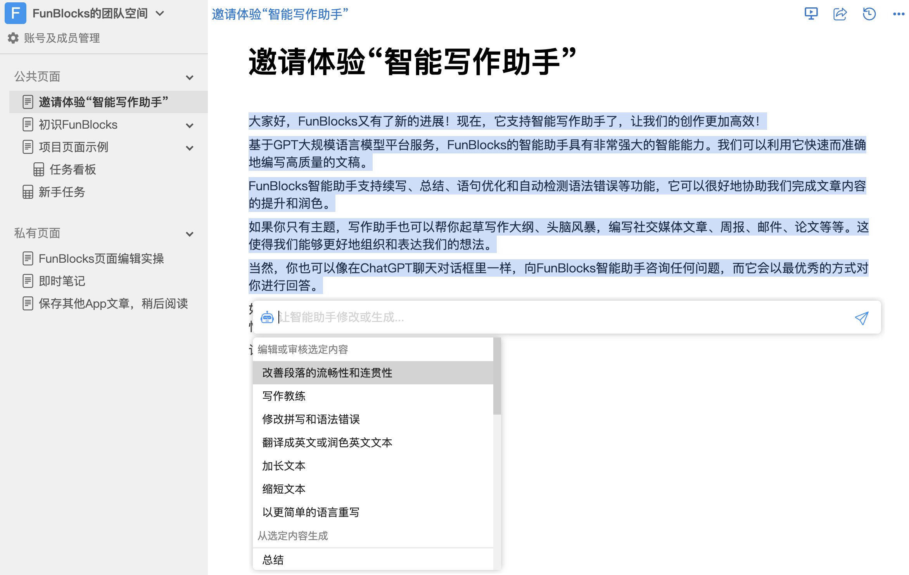Viewport: 909px width, 575px height.
Task: Open 账号及成员管理 settings link
Action: [x=62, y=38]
